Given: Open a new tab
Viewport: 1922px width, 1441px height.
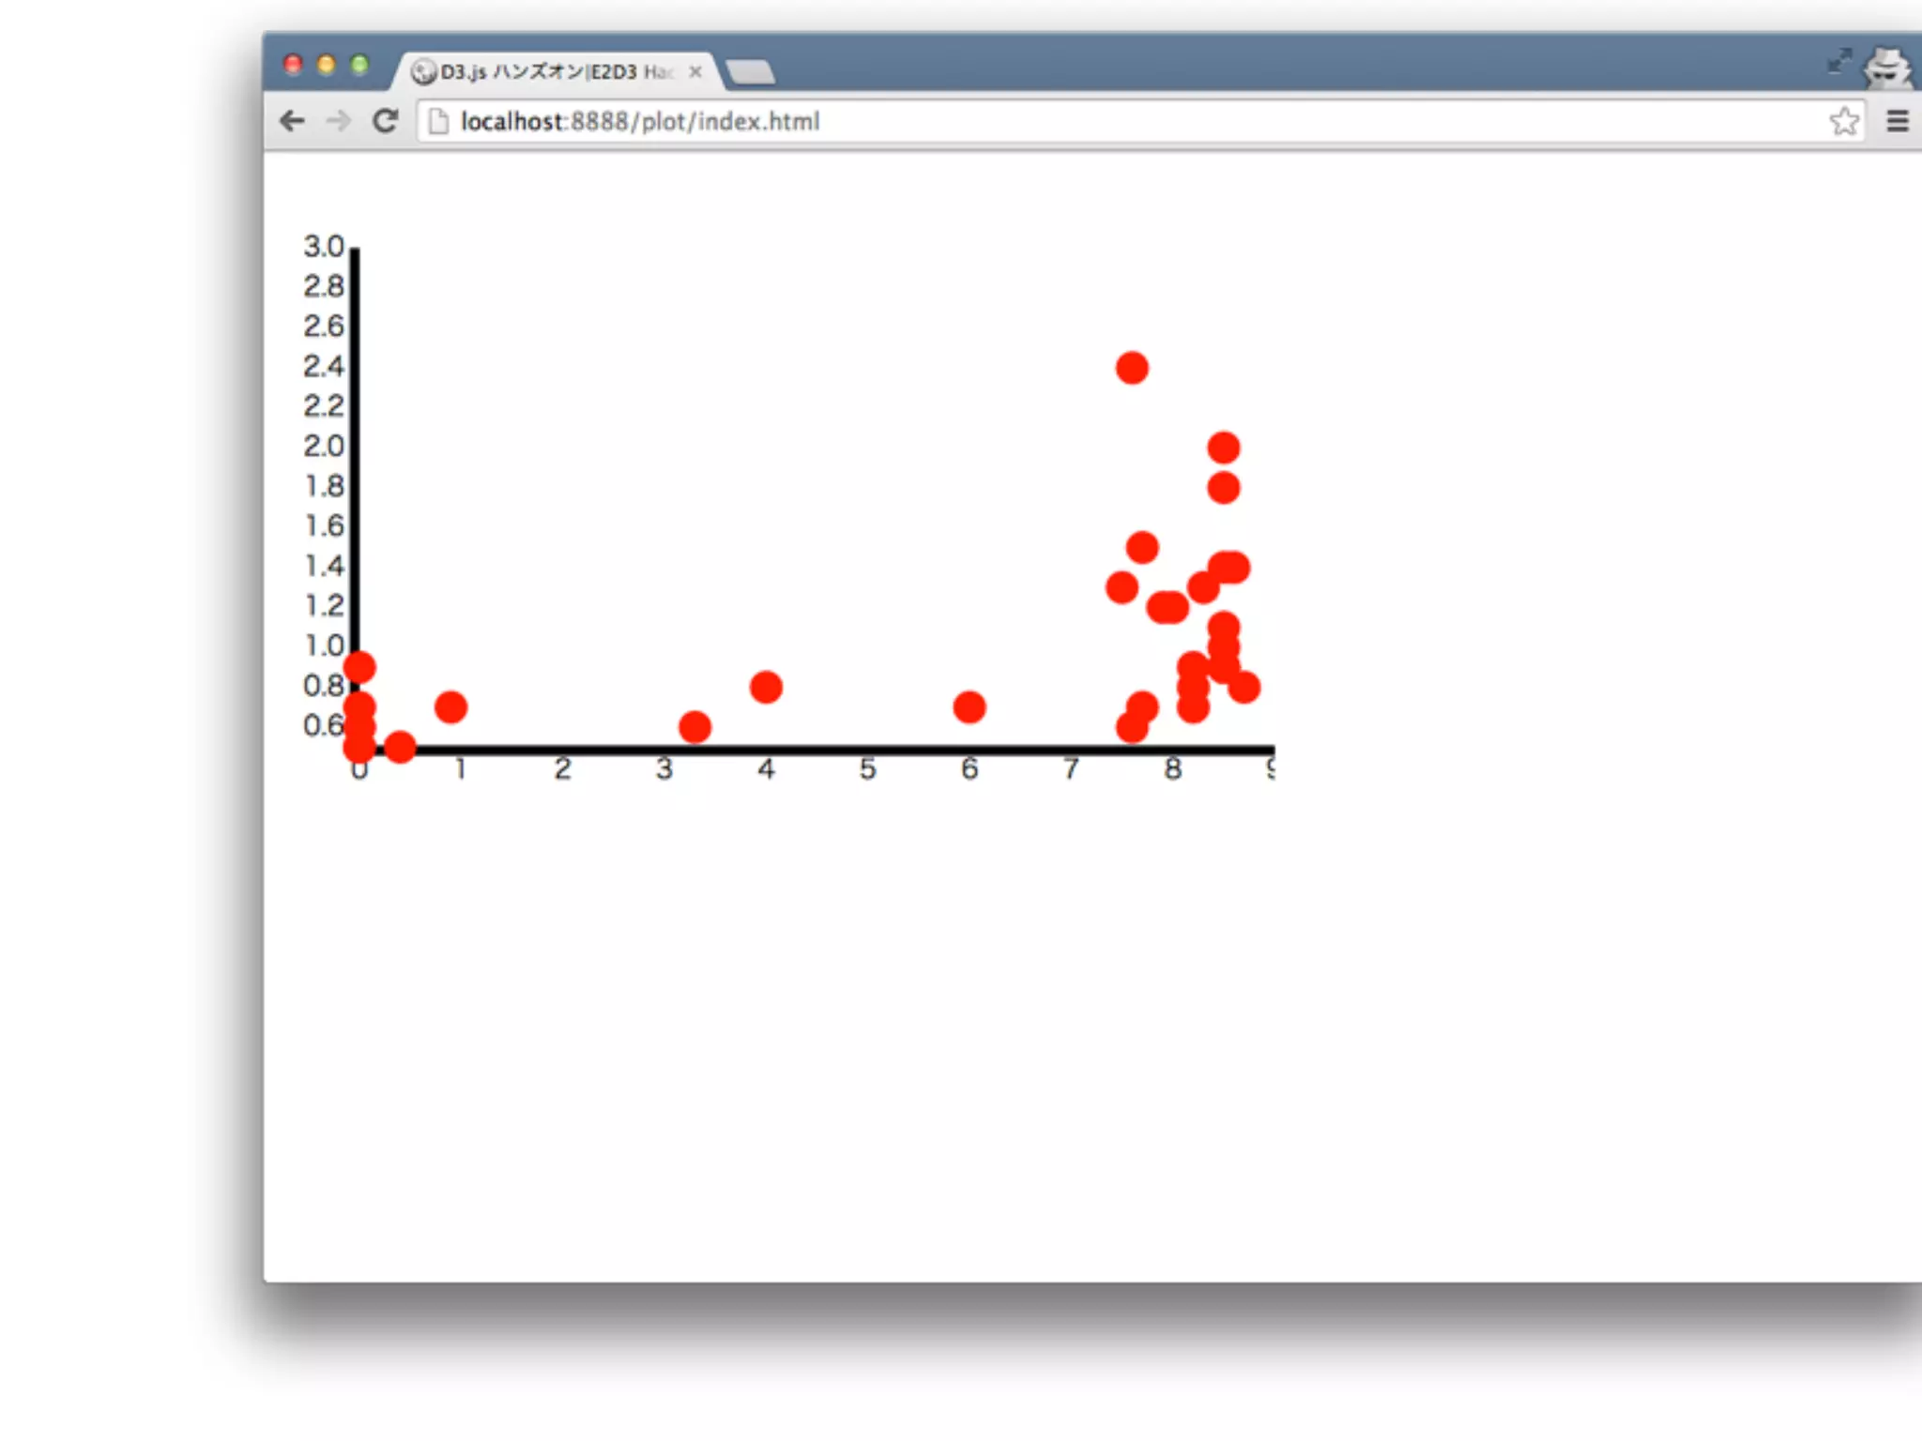Looking at the screenshot, I should pyautogui.click(x=751, y=71).
